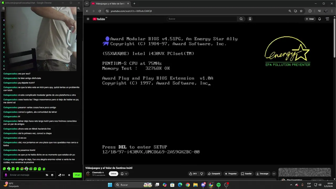
Task: Expand the subscription notification bell dropdown
Action: [x=124, y=174]
